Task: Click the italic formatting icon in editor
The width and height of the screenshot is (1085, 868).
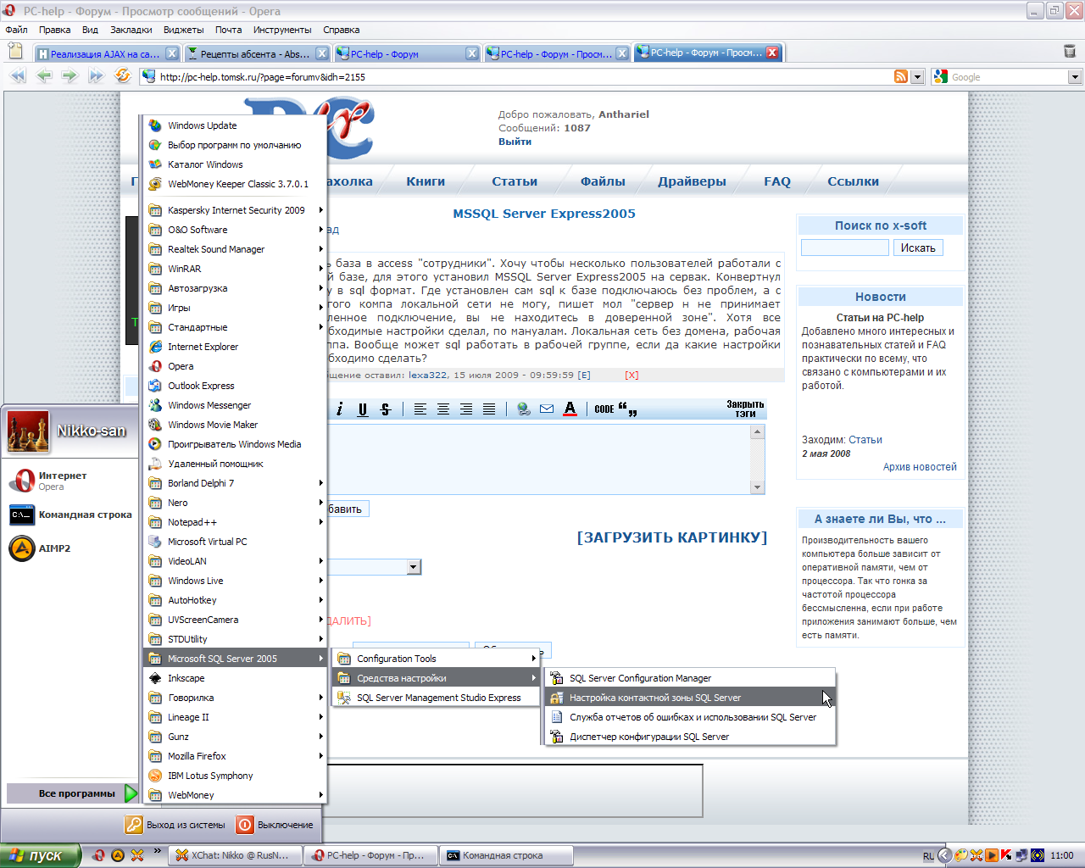Action: point(339,409)
